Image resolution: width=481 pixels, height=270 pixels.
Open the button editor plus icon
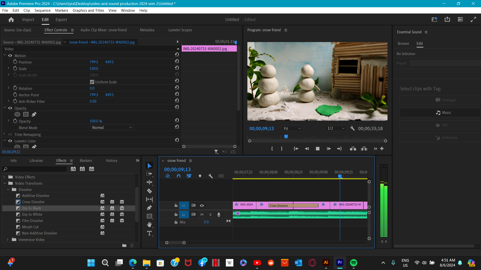tap(382, 149)
